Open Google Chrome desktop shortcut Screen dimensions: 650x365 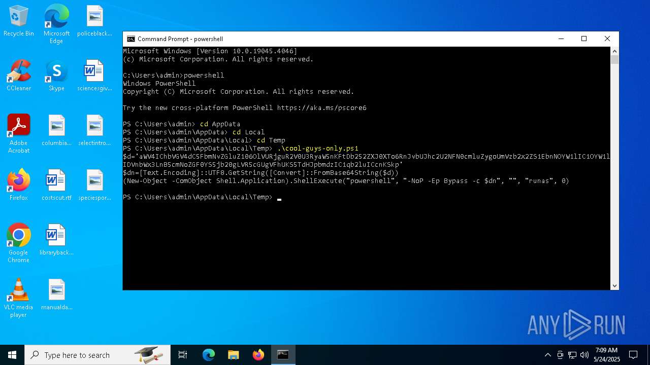19,243
